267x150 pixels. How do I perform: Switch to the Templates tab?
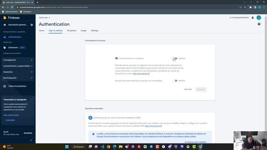point(71,30)
